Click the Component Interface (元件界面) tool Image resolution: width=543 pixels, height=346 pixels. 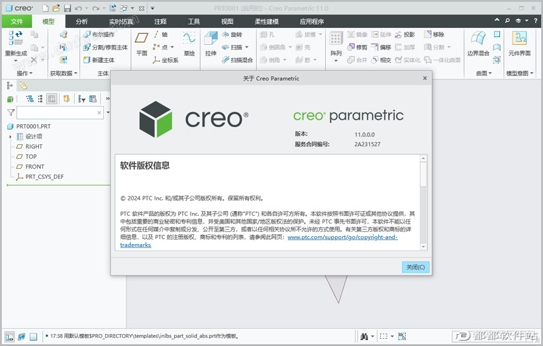pyautogui.click(x=519, y=43)
